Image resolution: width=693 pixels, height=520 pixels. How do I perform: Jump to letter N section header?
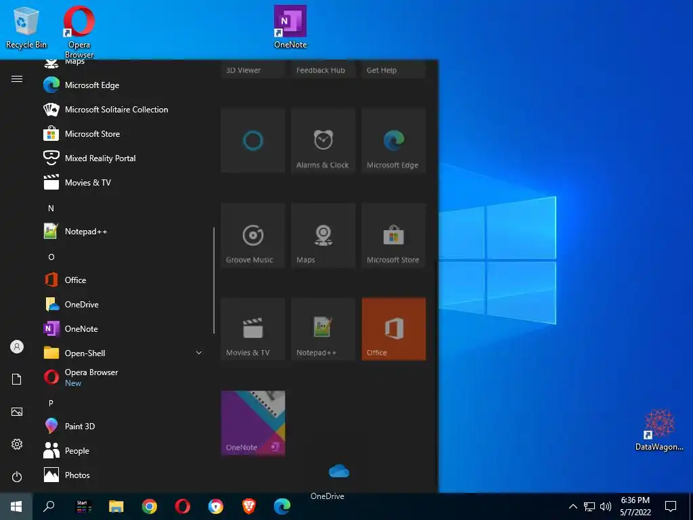tap(51, 208)
